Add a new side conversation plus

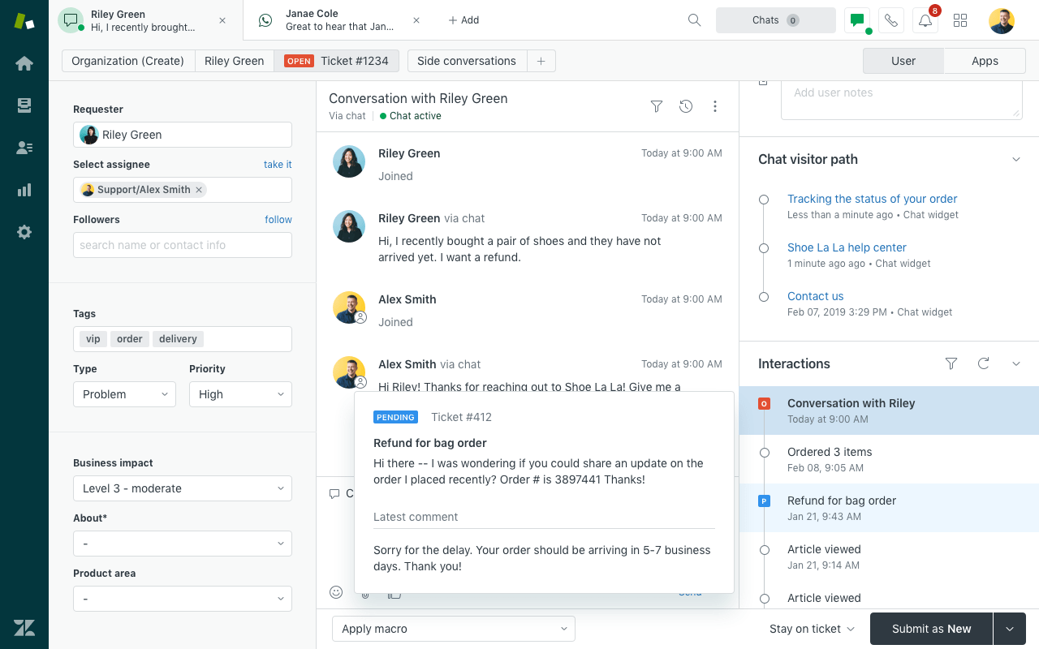[541, 61]
